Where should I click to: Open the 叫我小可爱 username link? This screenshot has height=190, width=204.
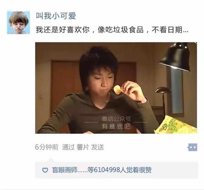point(56,16)
